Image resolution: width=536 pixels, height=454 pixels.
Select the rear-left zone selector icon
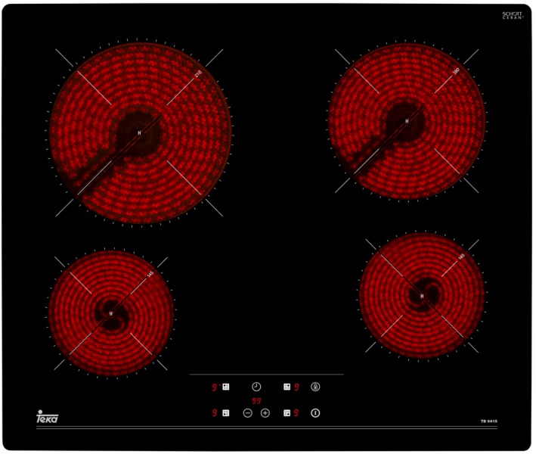click(225, 387)
